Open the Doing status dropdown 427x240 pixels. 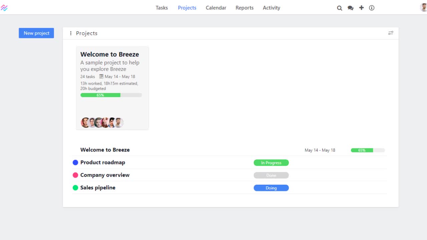click(x=271, y=188)
